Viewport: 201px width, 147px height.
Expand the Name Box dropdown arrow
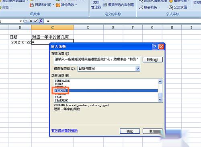21,21
